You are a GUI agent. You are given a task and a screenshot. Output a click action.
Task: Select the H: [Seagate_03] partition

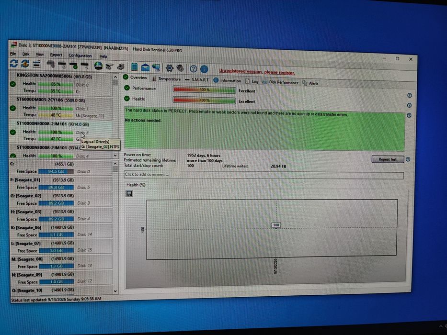coord(61,216)
